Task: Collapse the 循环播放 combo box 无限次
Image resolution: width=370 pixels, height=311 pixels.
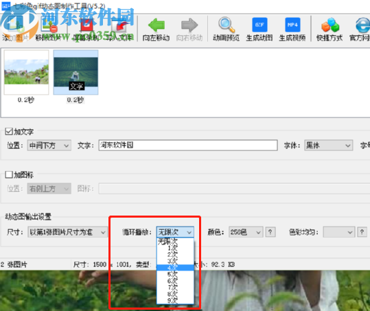Action: (175, 232)
